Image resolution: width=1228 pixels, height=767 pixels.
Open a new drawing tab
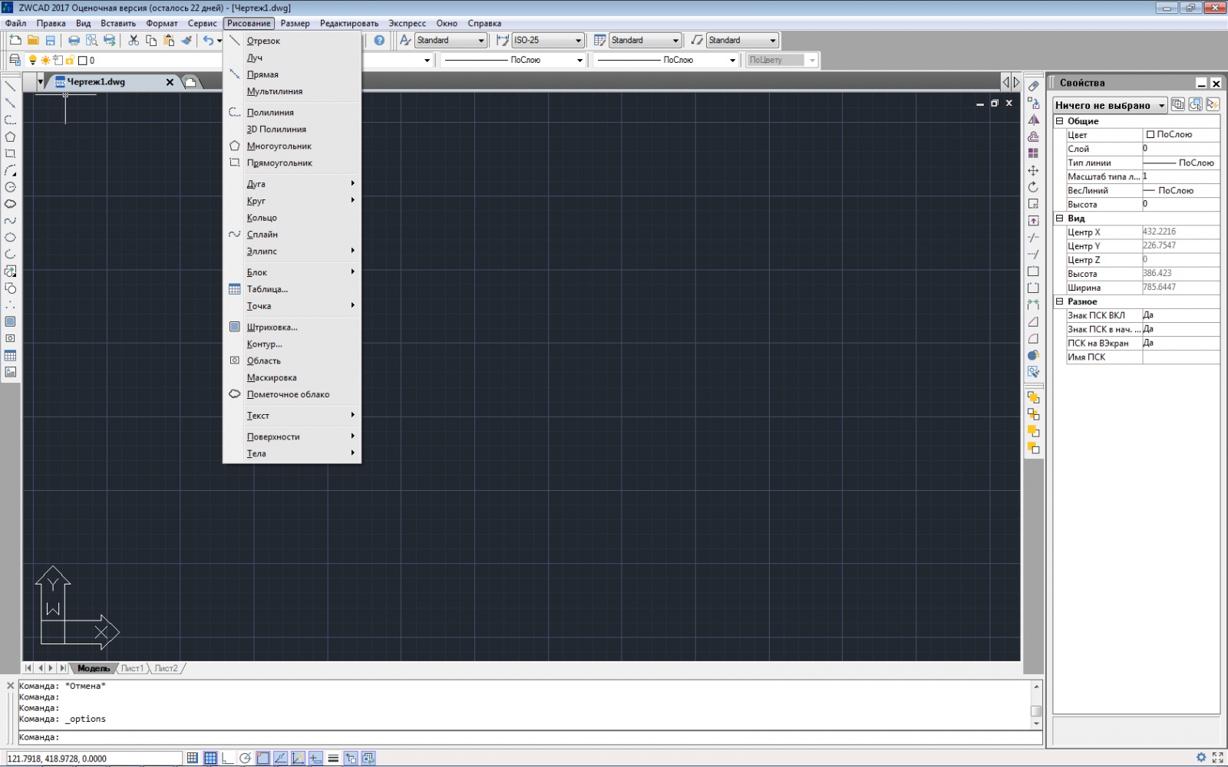pos(190,82)
